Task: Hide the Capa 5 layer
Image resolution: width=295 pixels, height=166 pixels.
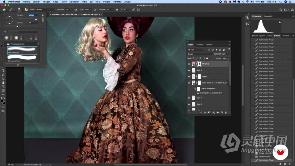Action: coord(189,76)
